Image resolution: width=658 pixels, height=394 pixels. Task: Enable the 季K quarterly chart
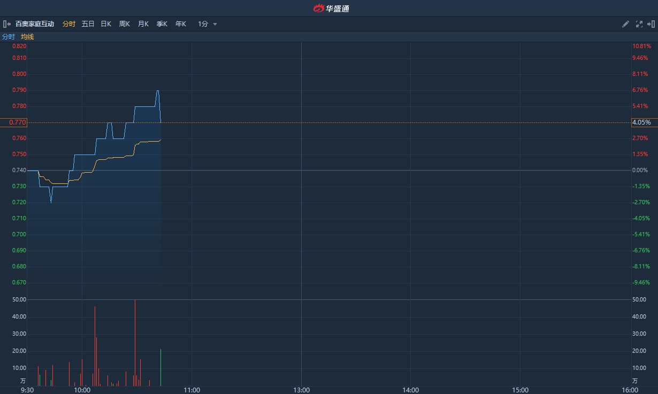[x=162, y=24]
